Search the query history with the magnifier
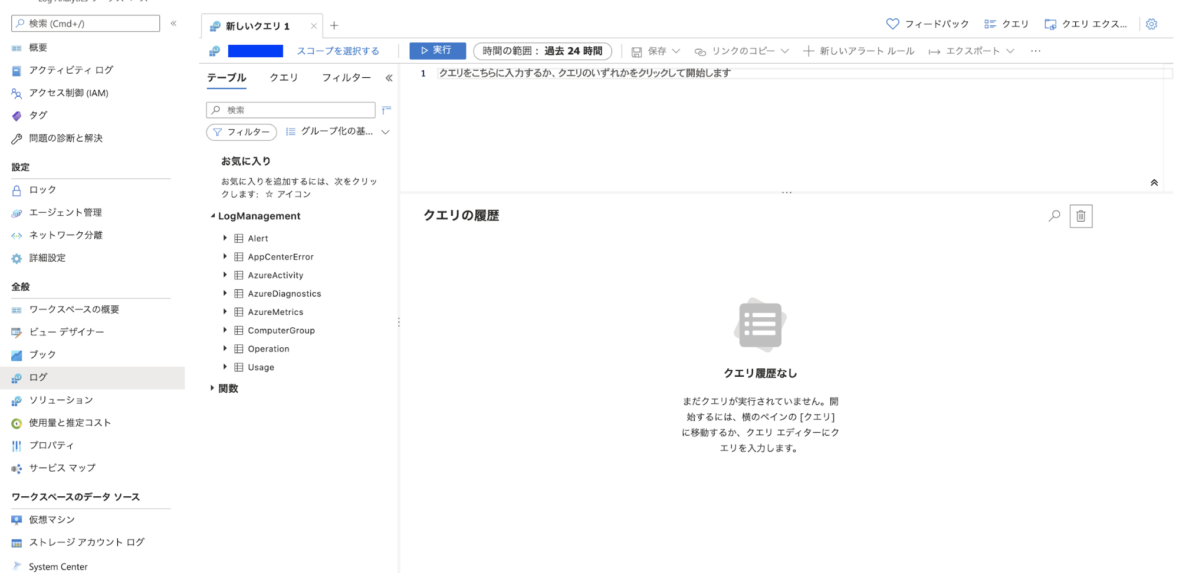The height and width of the screenshot is (573, 1179). coord(1054,216)
